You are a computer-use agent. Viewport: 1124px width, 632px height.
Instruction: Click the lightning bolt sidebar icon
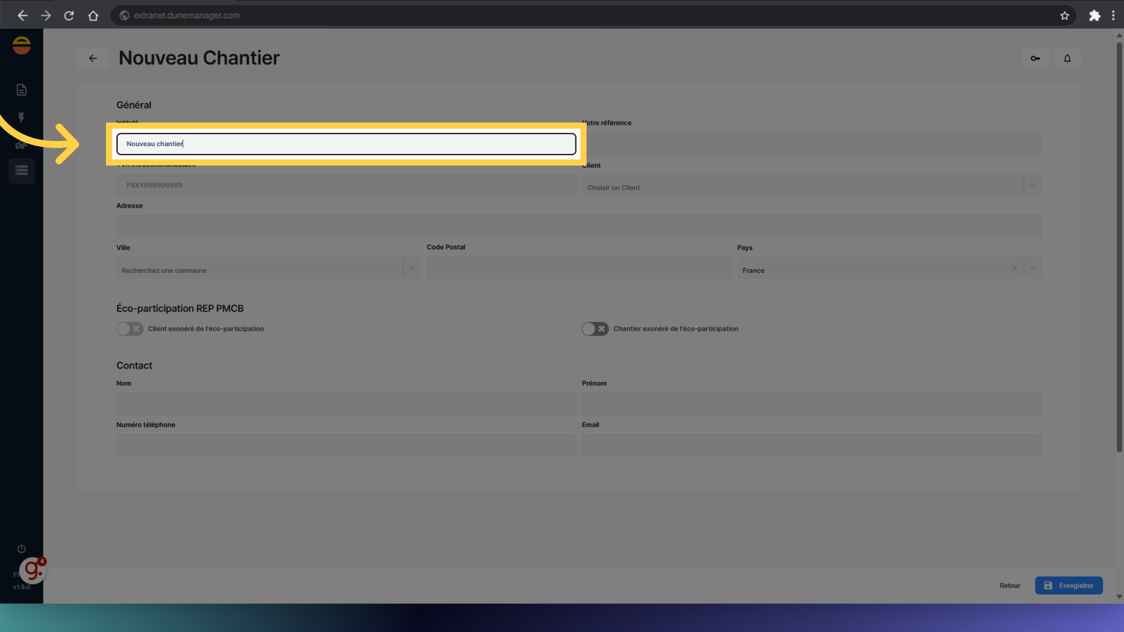[x=22, y=118]
